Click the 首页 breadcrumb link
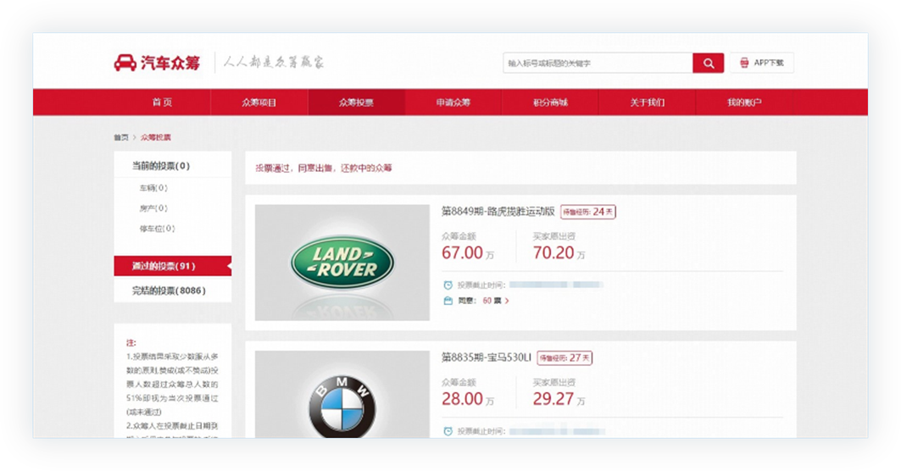Viewport: 901px width, 471px height. [121, 137]
